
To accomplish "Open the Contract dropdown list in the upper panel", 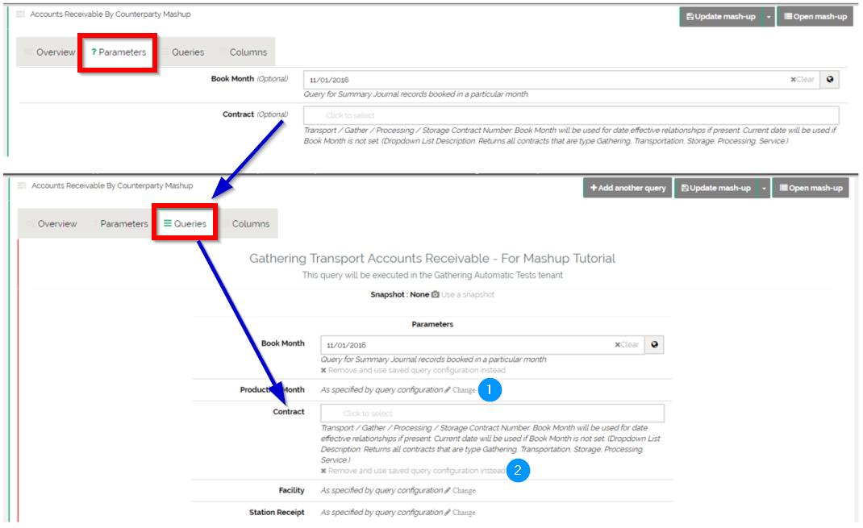I will [570, 115].
